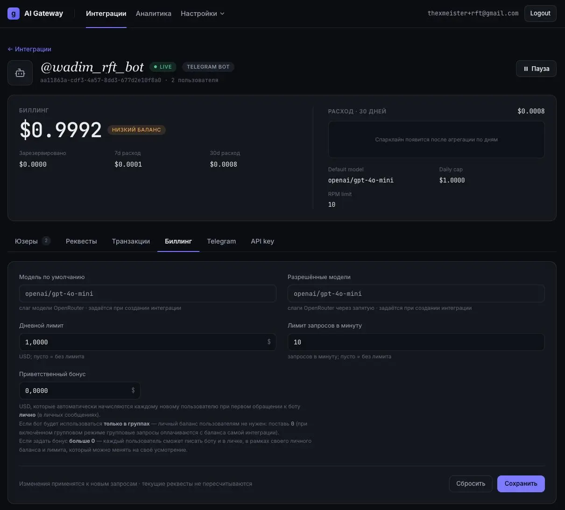The image size is (565, 510).
Task: Click the 30d расход value $0.0008
Action: click(224, 164)
